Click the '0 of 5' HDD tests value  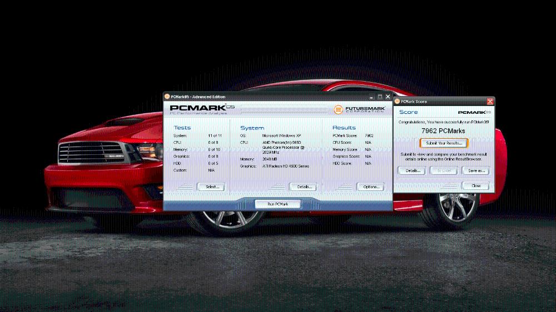(213, 163)
